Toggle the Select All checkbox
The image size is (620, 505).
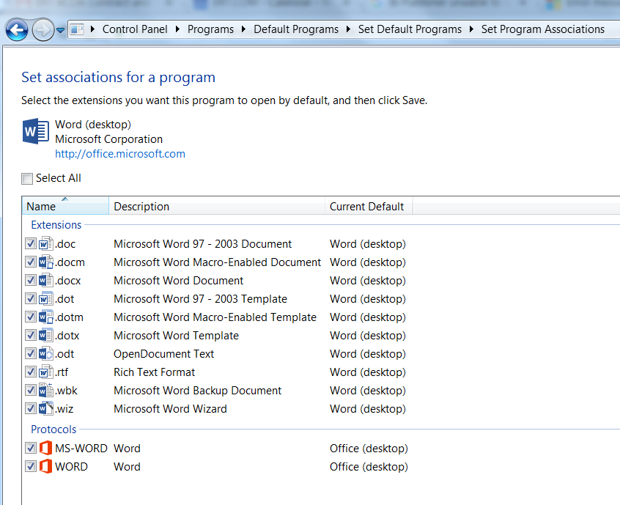27,179
